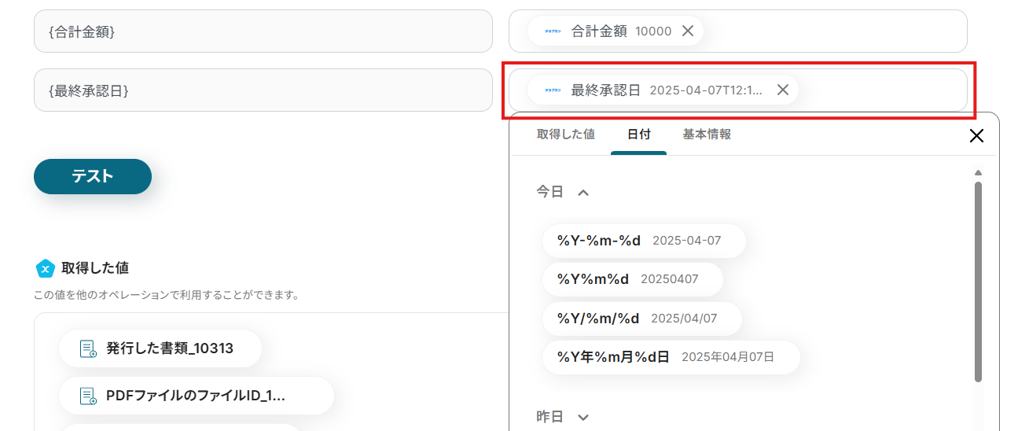Click file icon beside 発行した書類_10313

(x=88, y=348)
